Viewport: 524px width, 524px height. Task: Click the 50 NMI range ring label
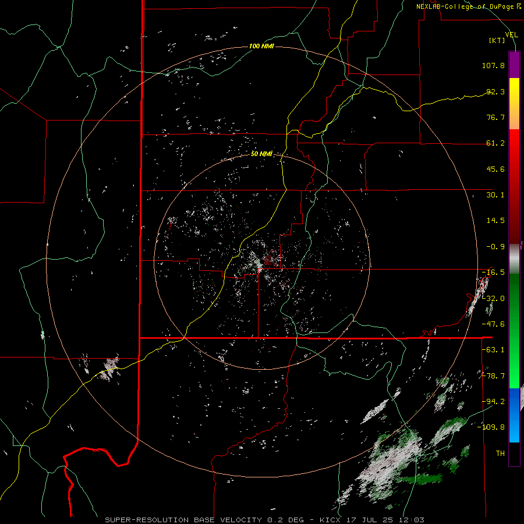261,154
